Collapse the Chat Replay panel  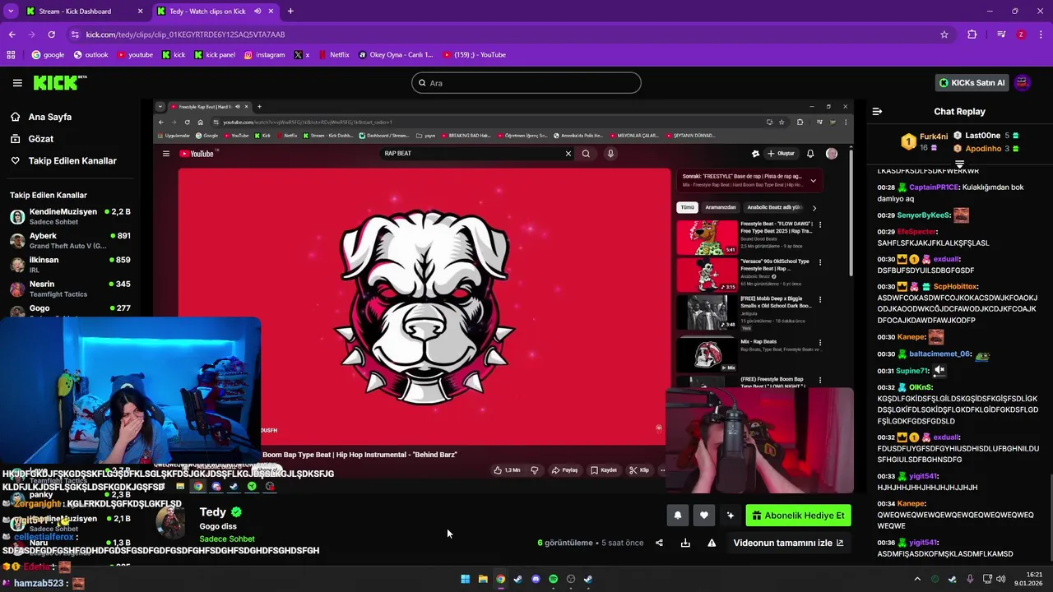877,111
